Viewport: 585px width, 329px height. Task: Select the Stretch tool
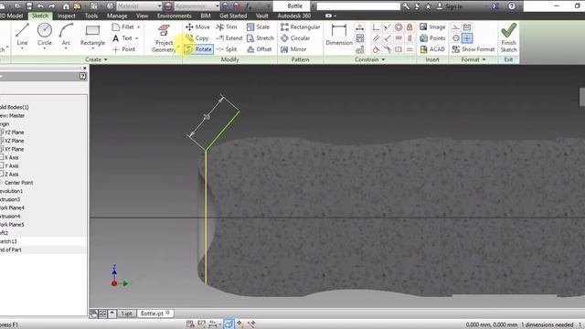(260, 38)
